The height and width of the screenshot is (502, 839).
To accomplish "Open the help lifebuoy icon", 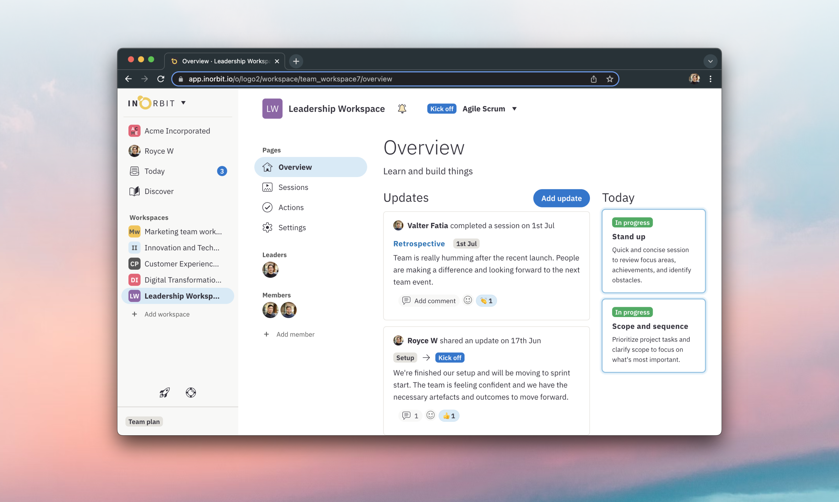I will [x=191, y=392].
